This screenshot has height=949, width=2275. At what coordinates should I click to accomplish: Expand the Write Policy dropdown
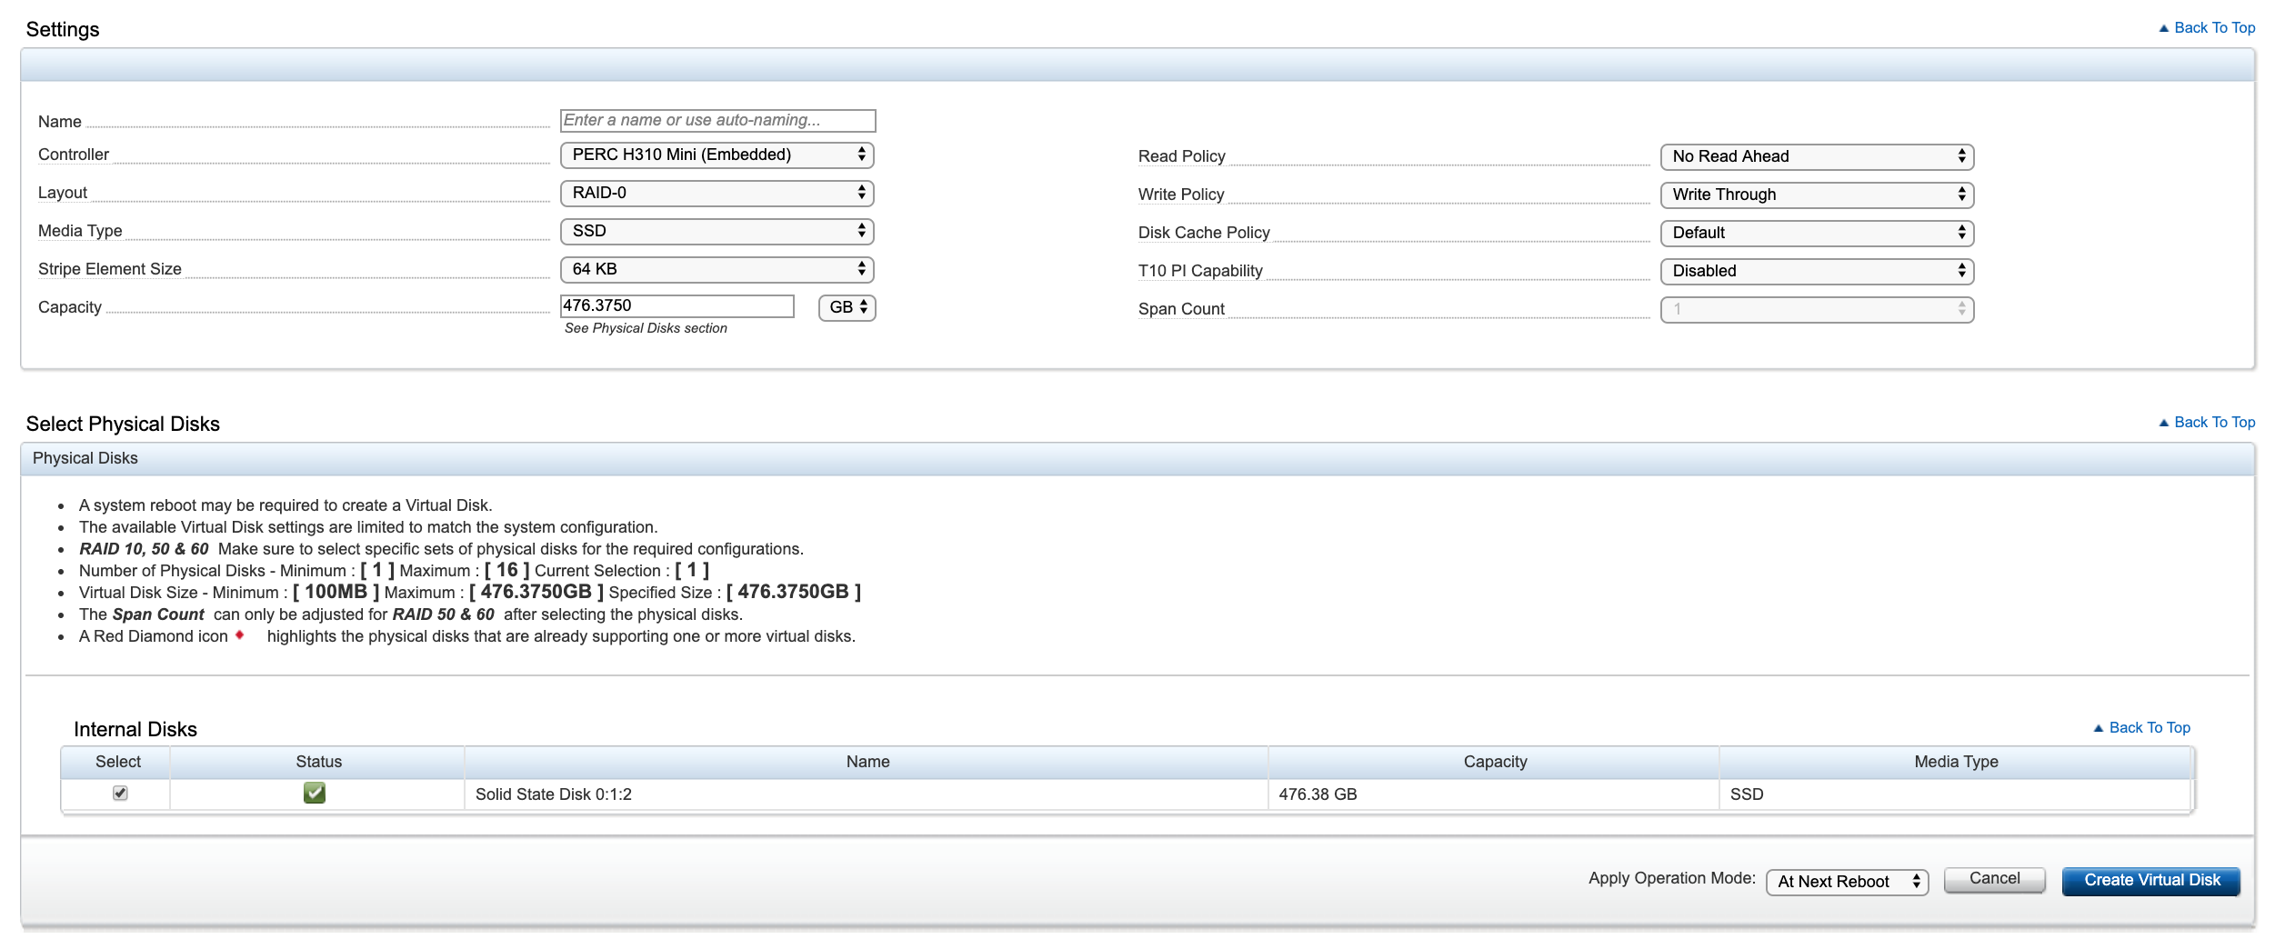coord(1816,195)
